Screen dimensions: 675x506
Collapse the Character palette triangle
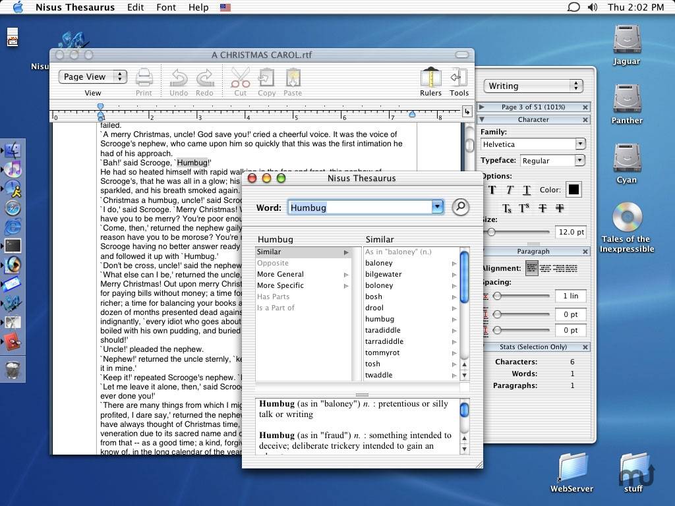(482, 119)
